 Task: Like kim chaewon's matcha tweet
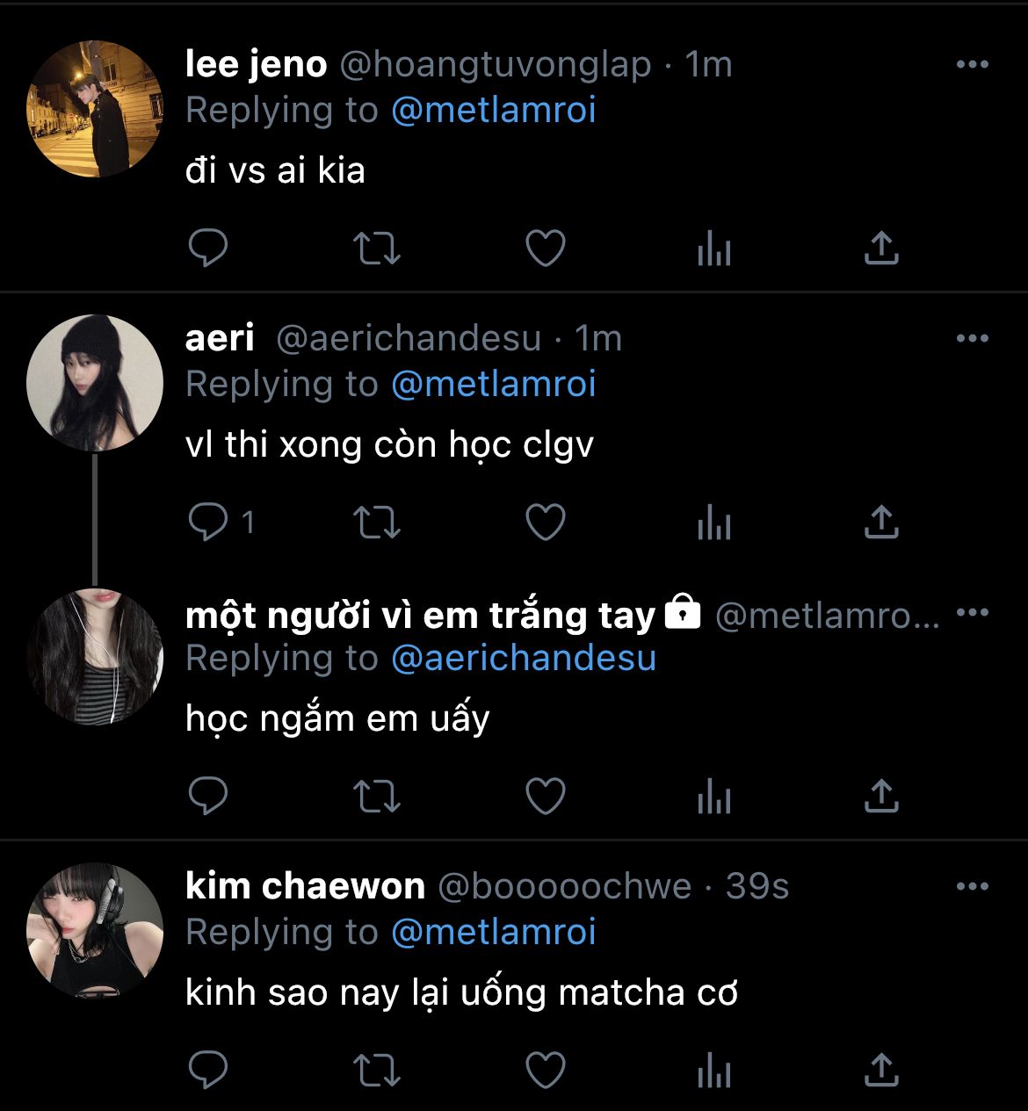[545, 1071]
